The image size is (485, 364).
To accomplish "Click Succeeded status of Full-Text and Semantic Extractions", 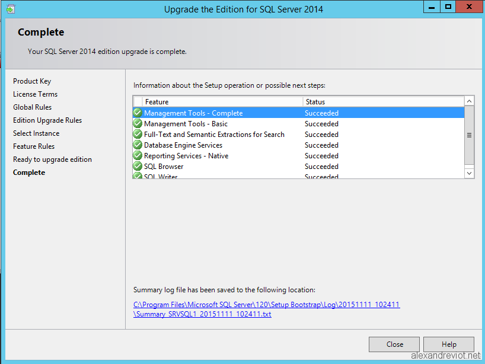I will (322, 134).
